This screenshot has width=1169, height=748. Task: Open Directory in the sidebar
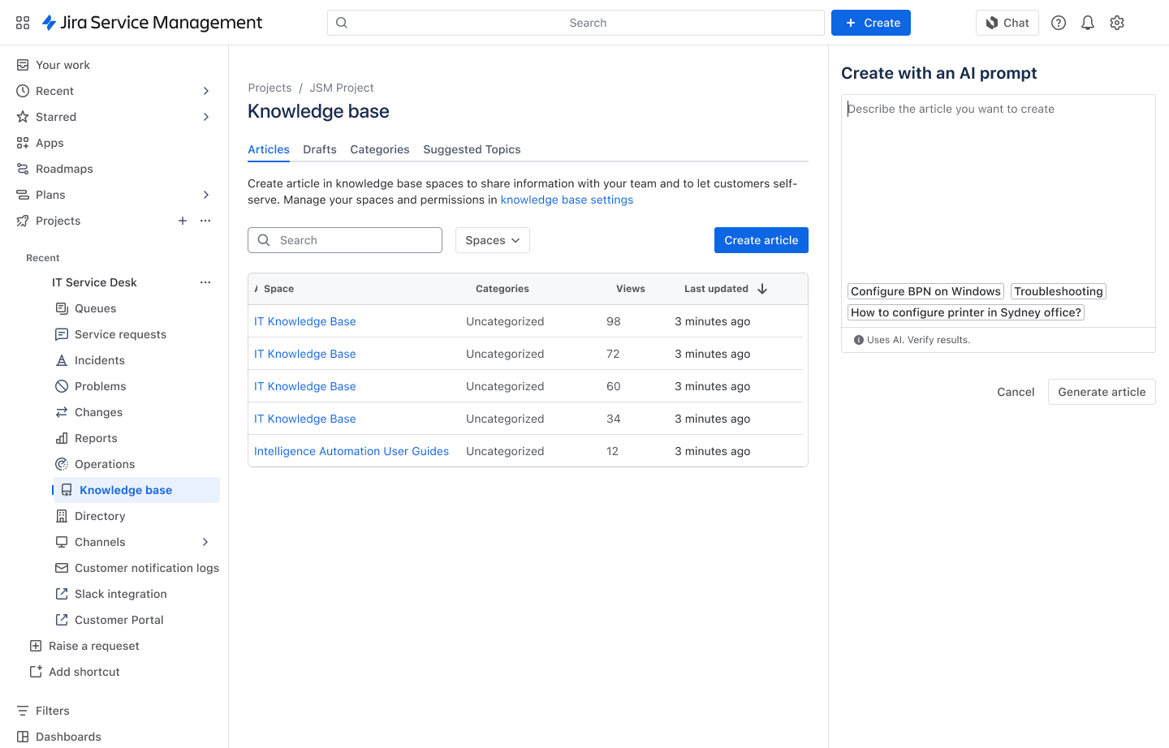100,516
